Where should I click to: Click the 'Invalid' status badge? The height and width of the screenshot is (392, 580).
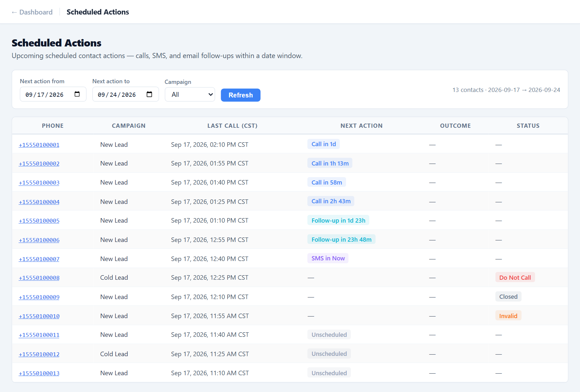coord(508,316)
